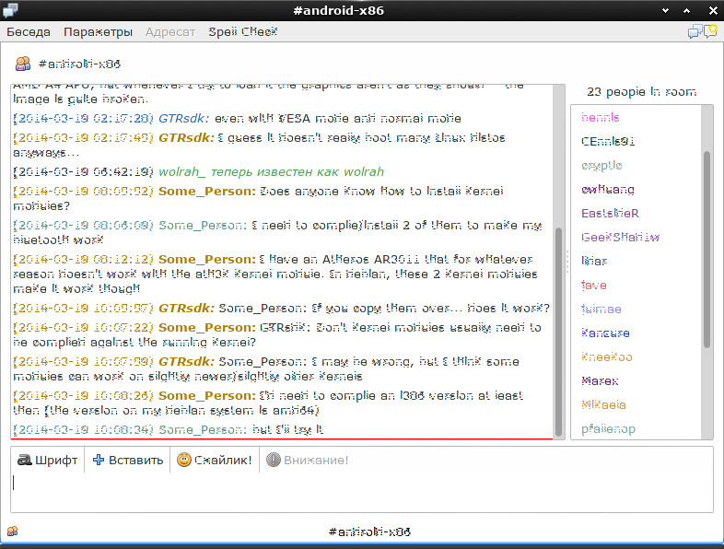The width and height of the screenshot is (724, 549).
Task: Open the Беседа menu
Action: (29, 31)
